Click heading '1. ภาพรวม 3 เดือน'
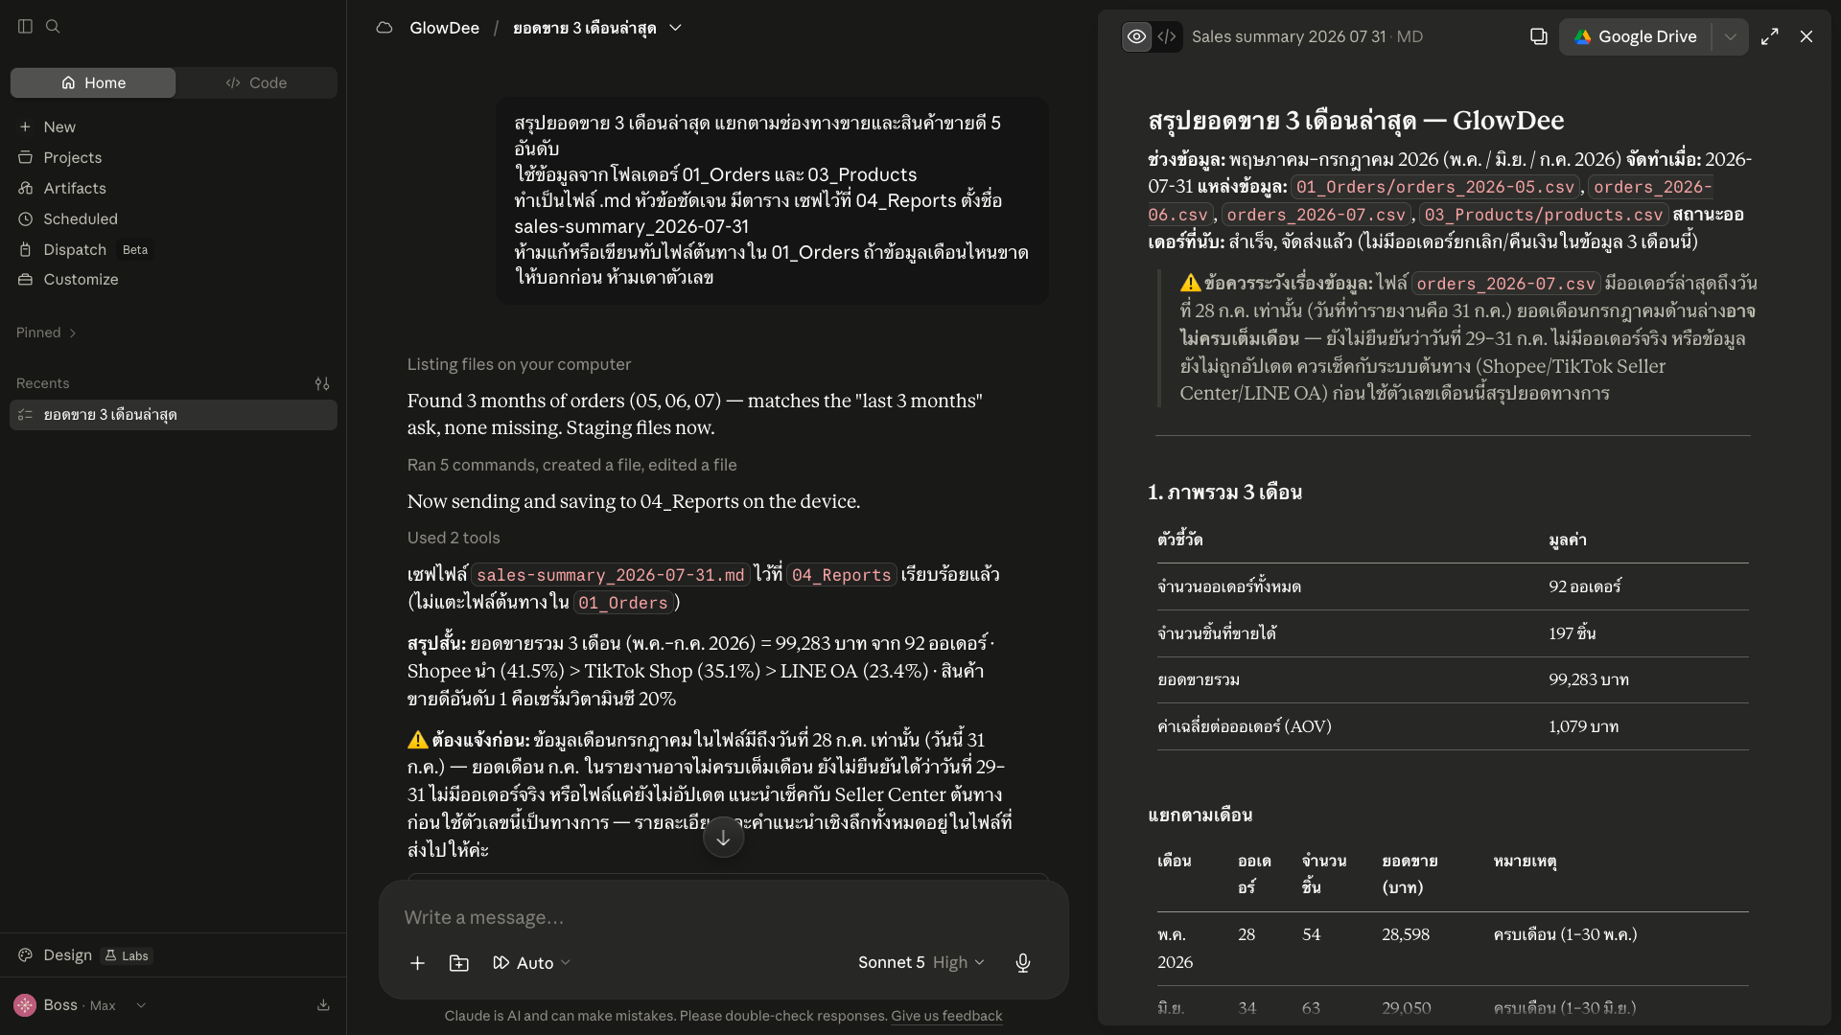This screenshot has height=1035, width=1841. click(1224, 493)
